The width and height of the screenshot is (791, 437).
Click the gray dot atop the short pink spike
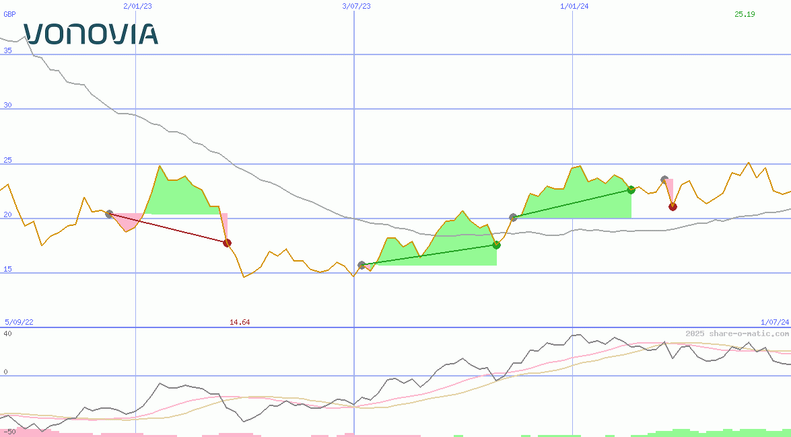click(x=665, y=180)
